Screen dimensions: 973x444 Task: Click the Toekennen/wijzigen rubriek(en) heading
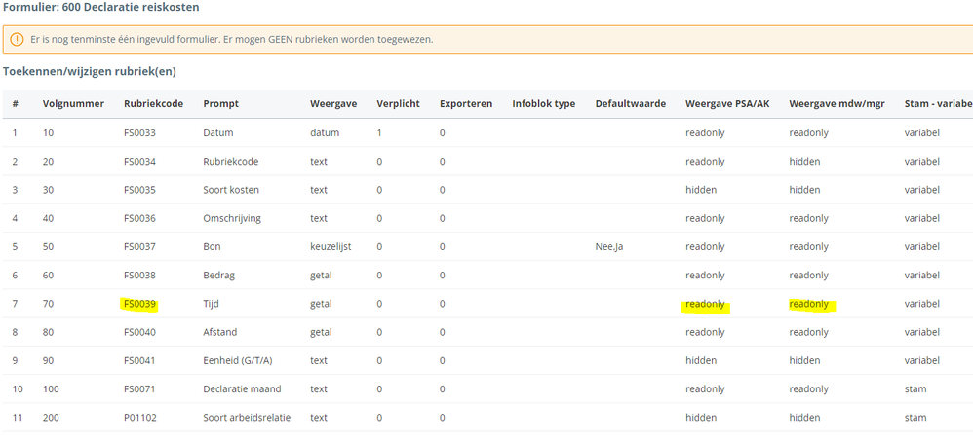coord(90,71)
